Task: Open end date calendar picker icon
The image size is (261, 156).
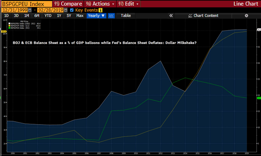Action: pyautogui.click(x=66, y=10)
